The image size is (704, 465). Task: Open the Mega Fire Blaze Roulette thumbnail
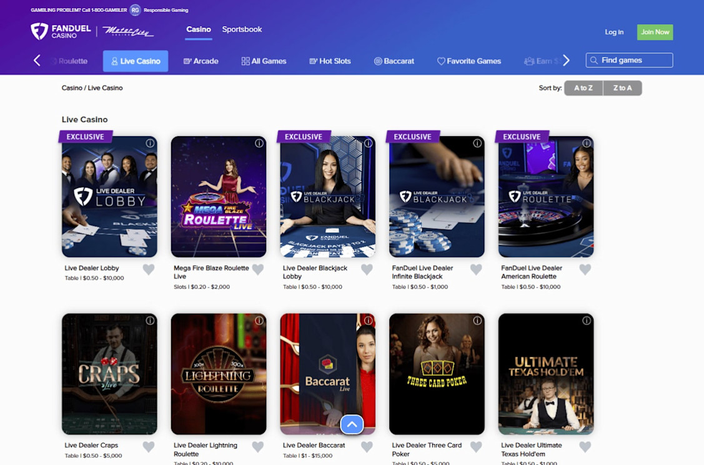pyautogui.click(x=219, y=197)
